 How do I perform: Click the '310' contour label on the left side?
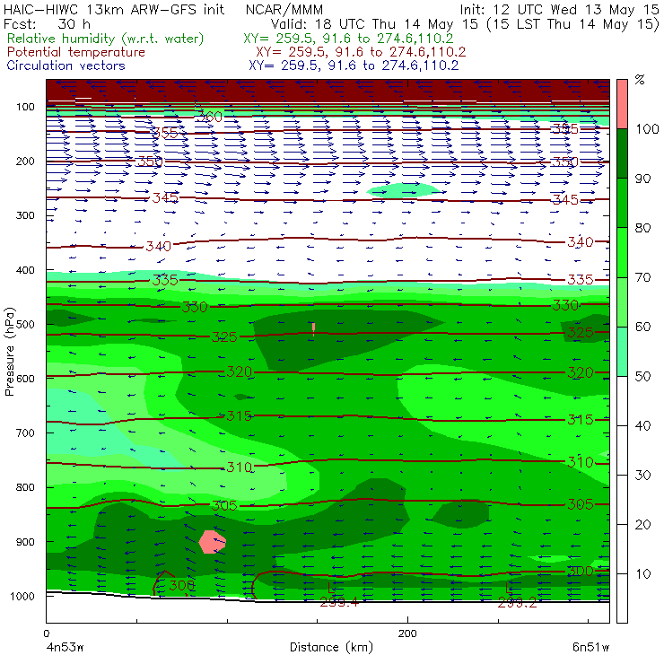(x=240, y=467)
